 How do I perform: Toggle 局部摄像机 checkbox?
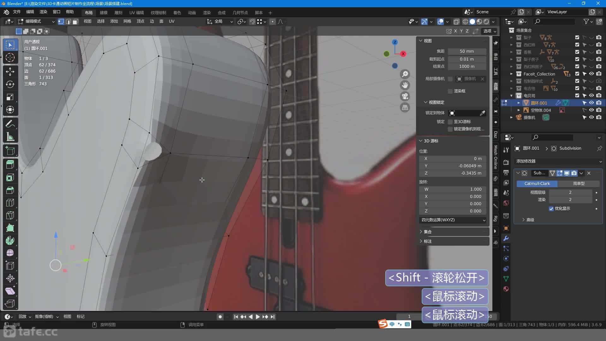tap(450, 79)
